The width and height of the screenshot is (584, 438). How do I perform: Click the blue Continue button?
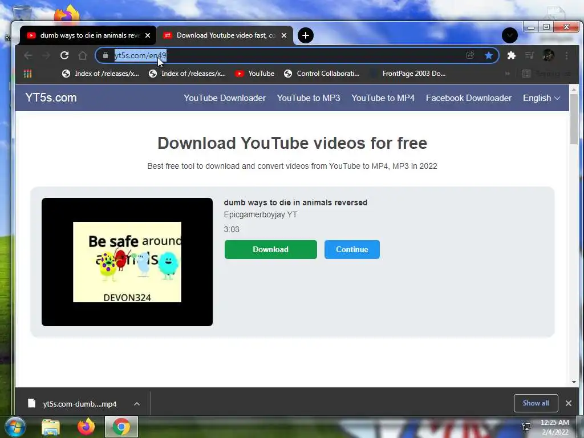pyautogui.click(x=352, y=250)
